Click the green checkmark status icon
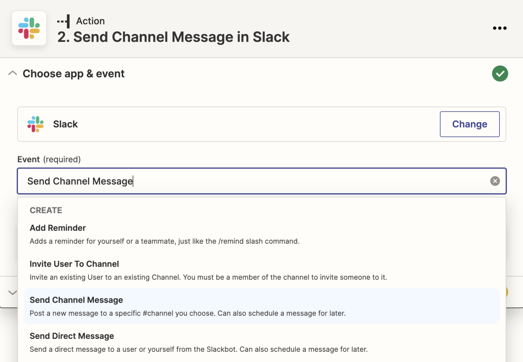523x362 pixels. click(x=500, y=73)
